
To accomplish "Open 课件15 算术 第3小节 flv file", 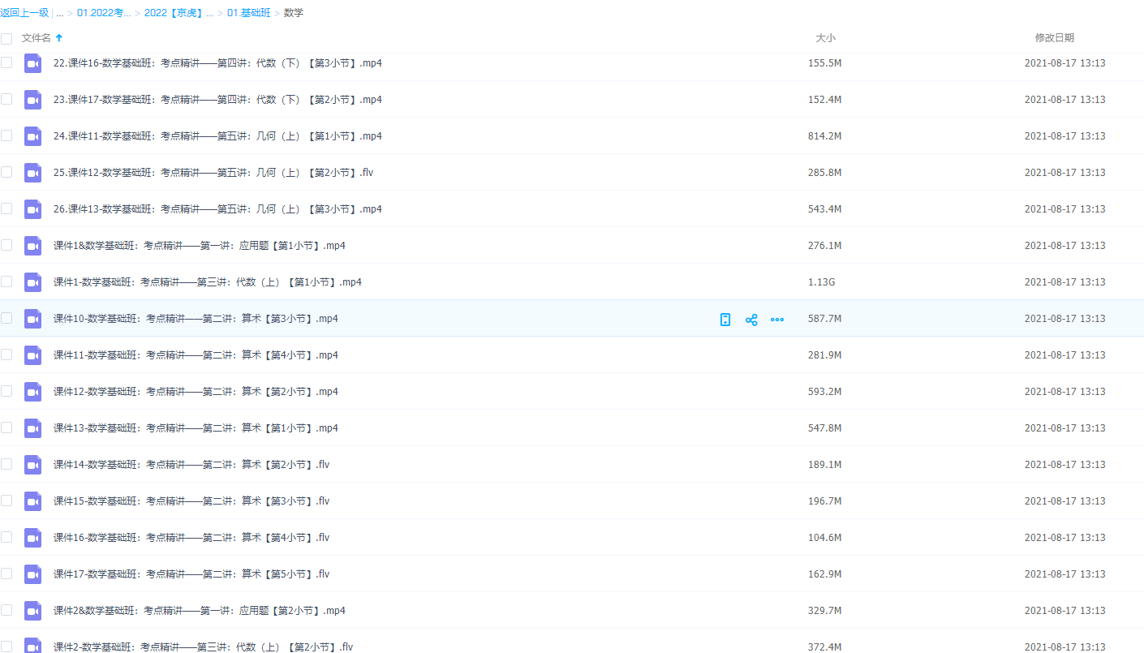I will pyautogui.click(x=191, y=501).
